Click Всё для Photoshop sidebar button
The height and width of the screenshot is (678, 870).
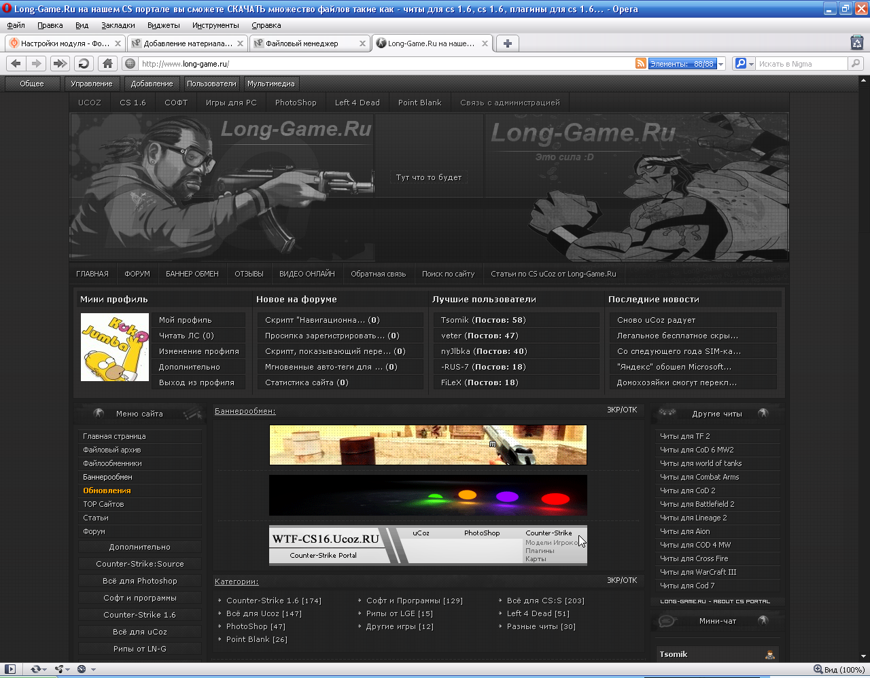tap(140, 581)
